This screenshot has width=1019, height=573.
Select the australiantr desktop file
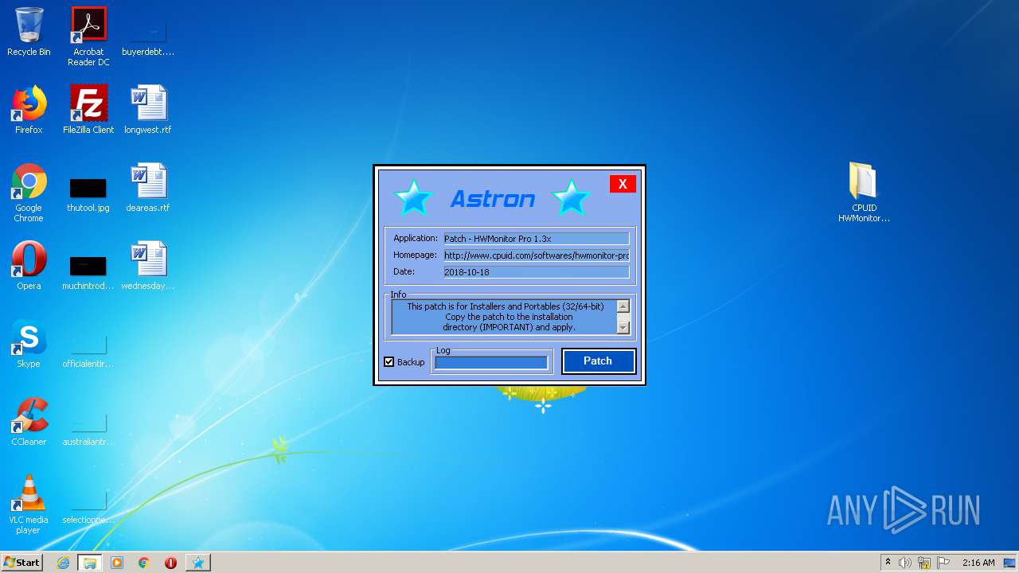coord(88,428)
